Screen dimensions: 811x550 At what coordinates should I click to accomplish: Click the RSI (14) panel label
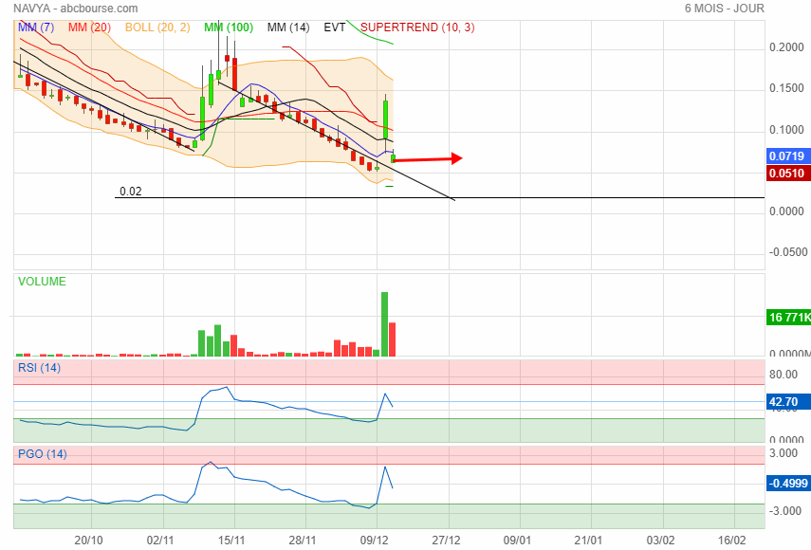pos(39,368)
